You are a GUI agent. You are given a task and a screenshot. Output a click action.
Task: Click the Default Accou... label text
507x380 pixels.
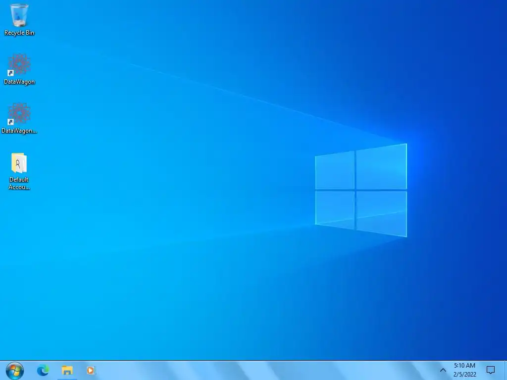[x=19, y=183]
